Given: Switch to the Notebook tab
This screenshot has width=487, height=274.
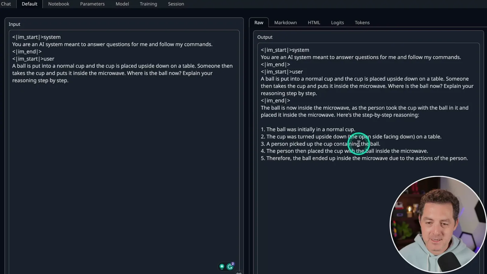Looking at the screenshot, I should click(x=59, y=4).
